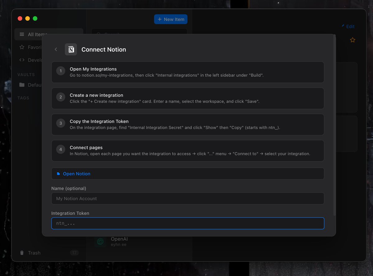Click the plus icon in New Item
The image size is (373, 276).
pyautogui.click(x=160, y=19)
